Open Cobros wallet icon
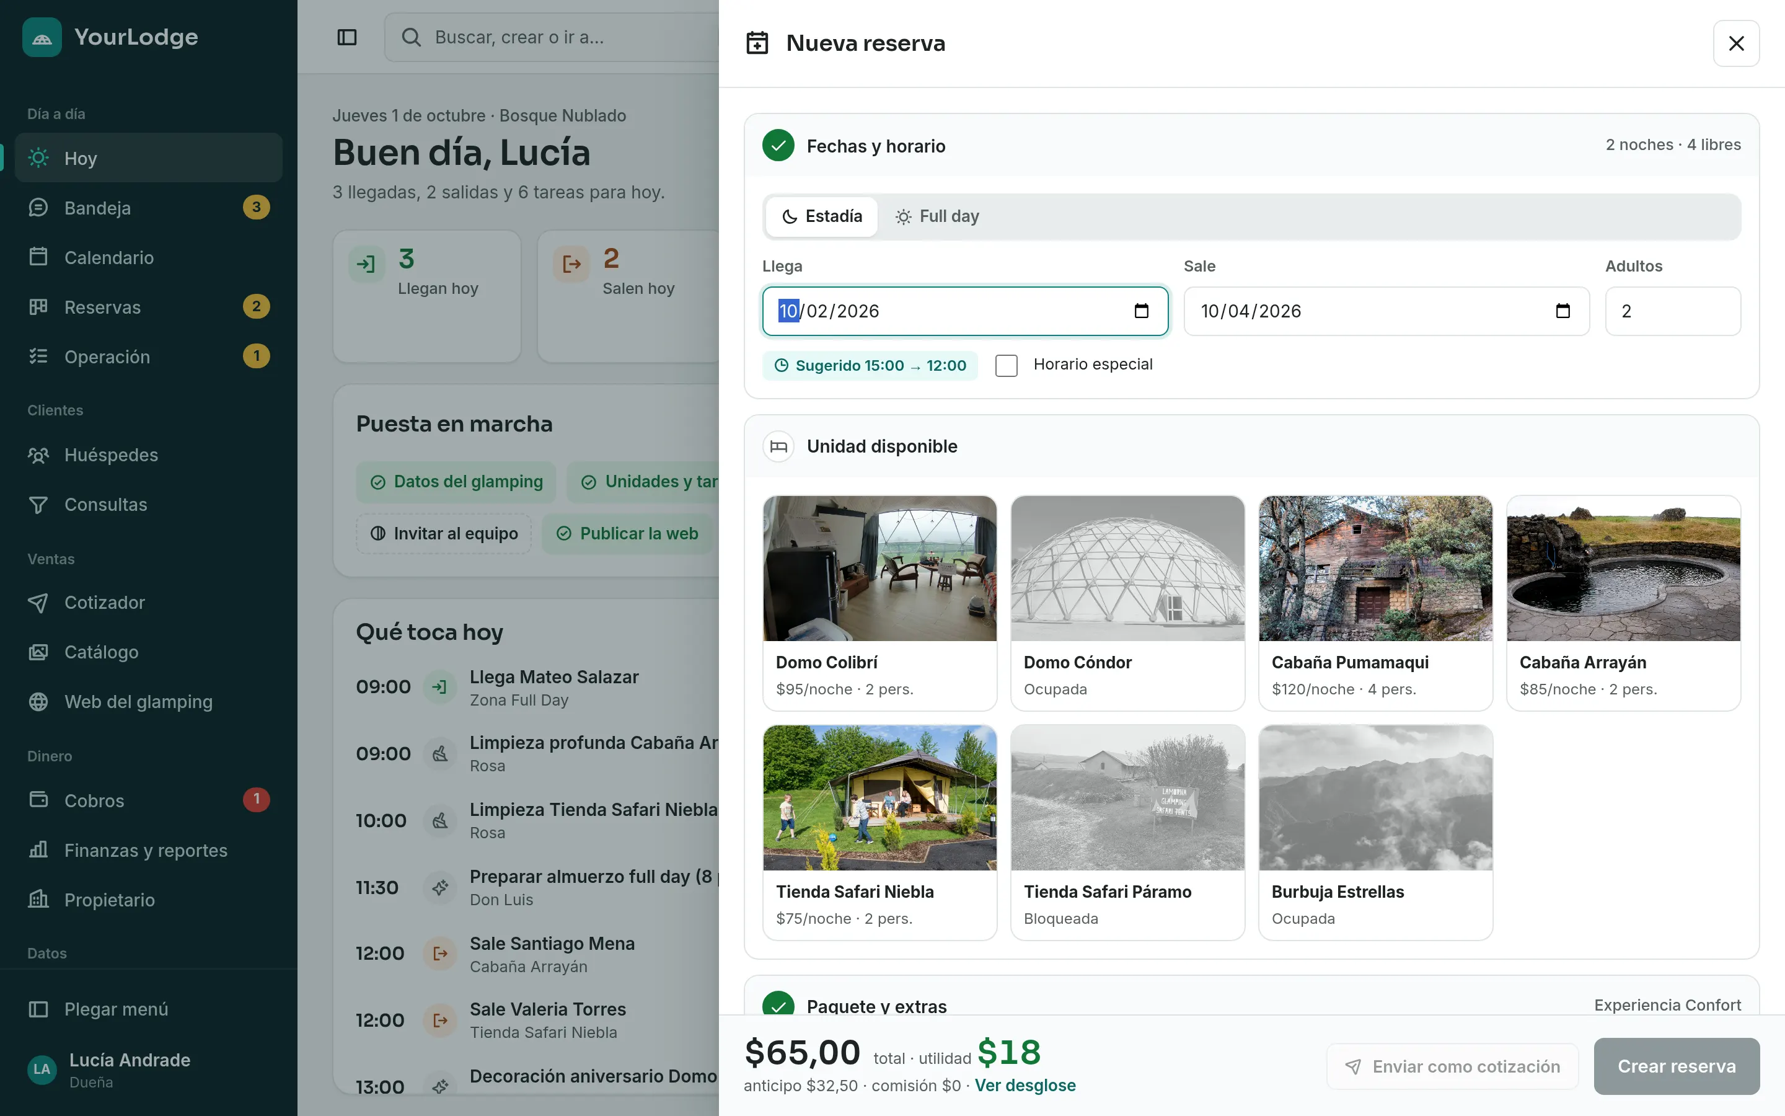 coord(38,799)
